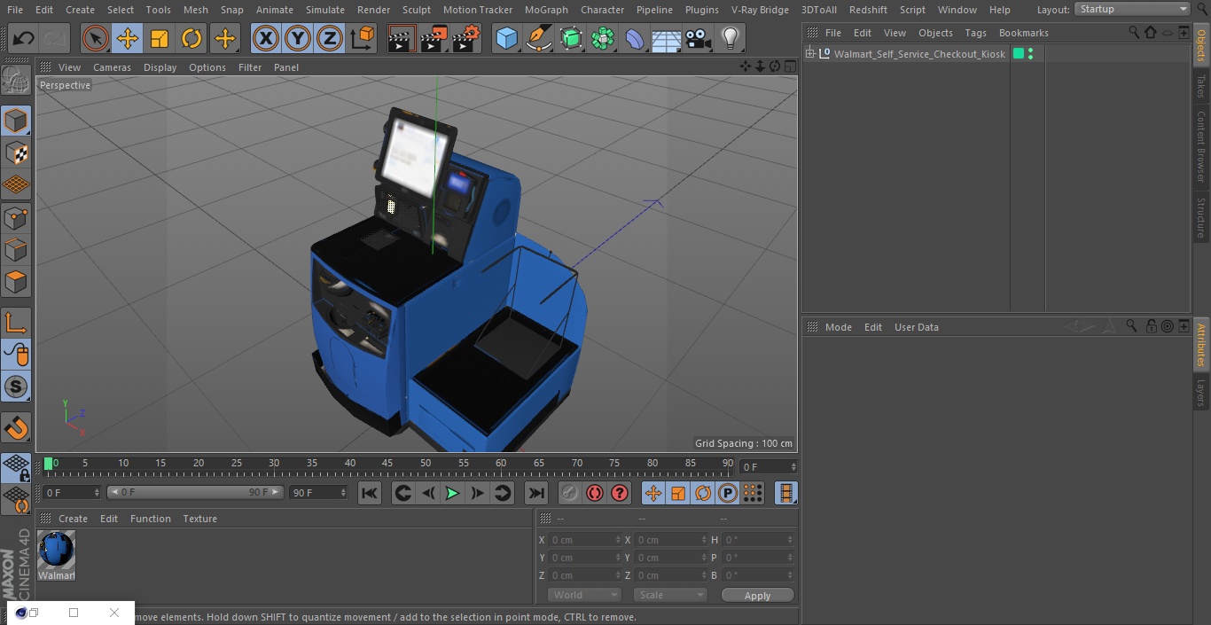This screenshot has height=625, width=1211.
Task: Click frame 45 on the timeline ruler
Action: (x=387, y=464)
